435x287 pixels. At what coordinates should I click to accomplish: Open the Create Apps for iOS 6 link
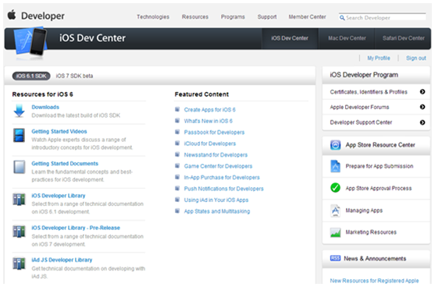[210, 110]
